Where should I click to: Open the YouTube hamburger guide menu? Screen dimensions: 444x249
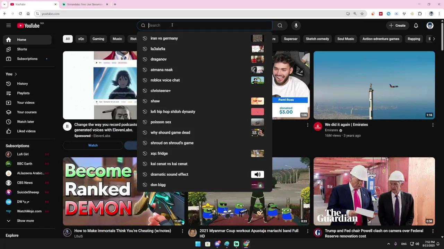pyautogui.click(x=9, y=25)
